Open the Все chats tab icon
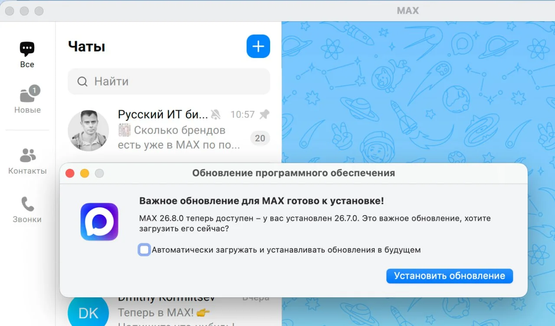This screenshot has width=555, height=326. pos(27,49)
